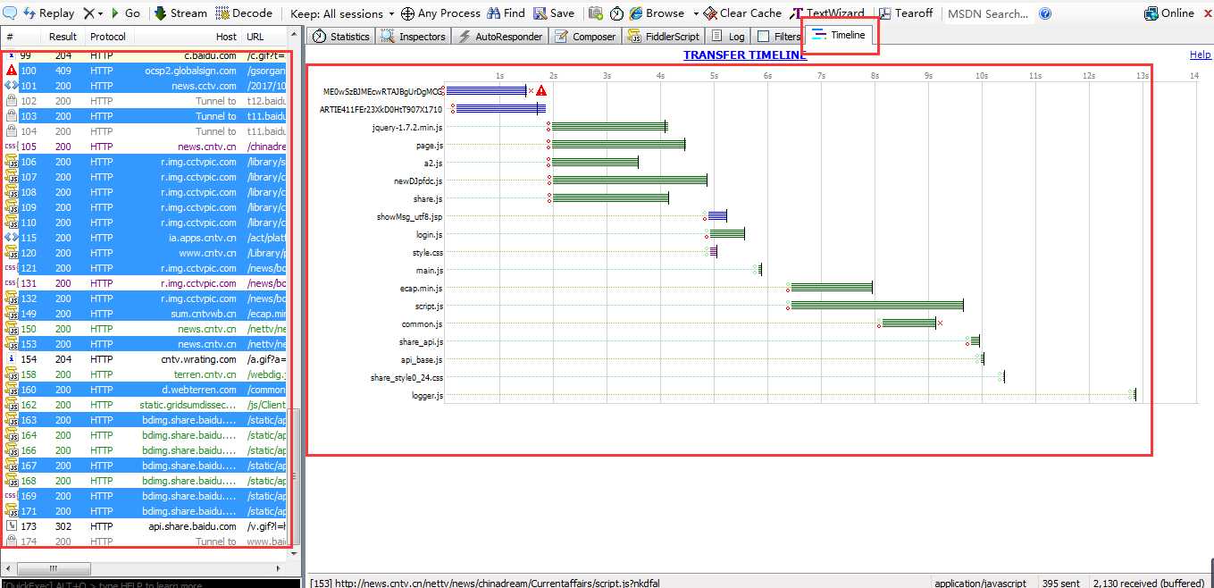Open the Composer tab

point(585,37)
